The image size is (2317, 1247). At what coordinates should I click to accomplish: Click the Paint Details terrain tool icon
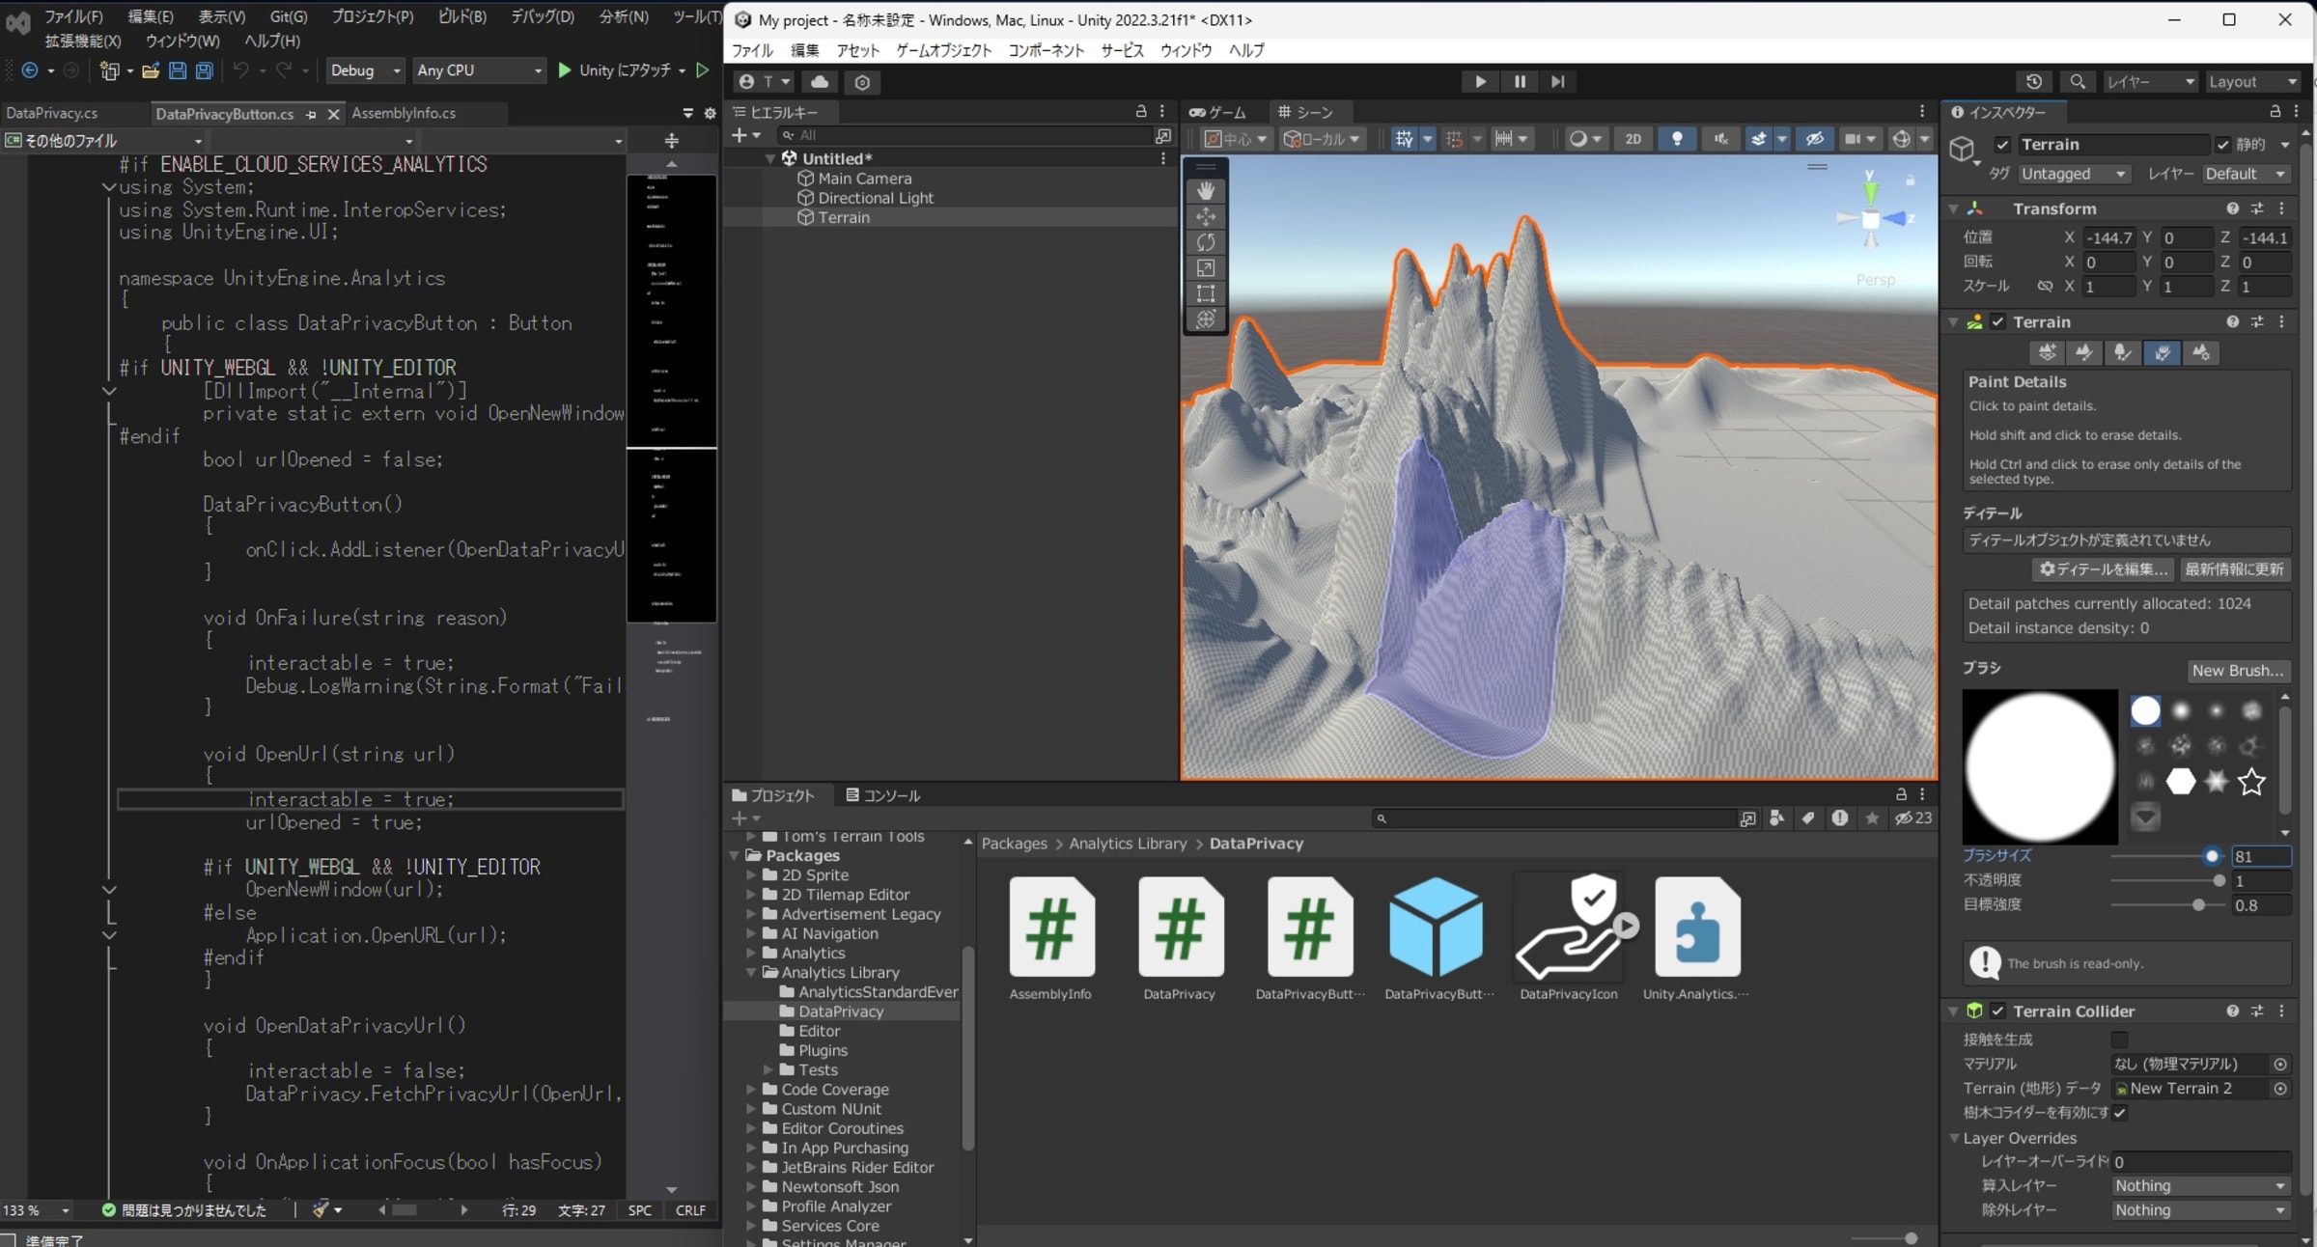click(2162, 353)
